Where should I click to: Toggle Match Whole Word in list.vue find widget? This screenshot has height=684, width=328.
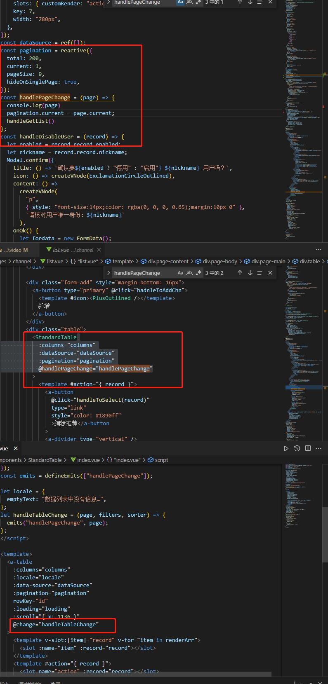[x=189, y=273]
